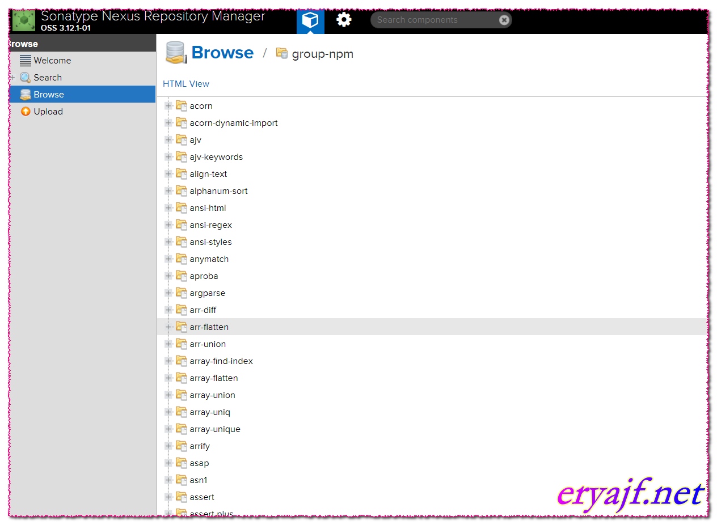Select Browse in the sidebar

tap(83, 94)
